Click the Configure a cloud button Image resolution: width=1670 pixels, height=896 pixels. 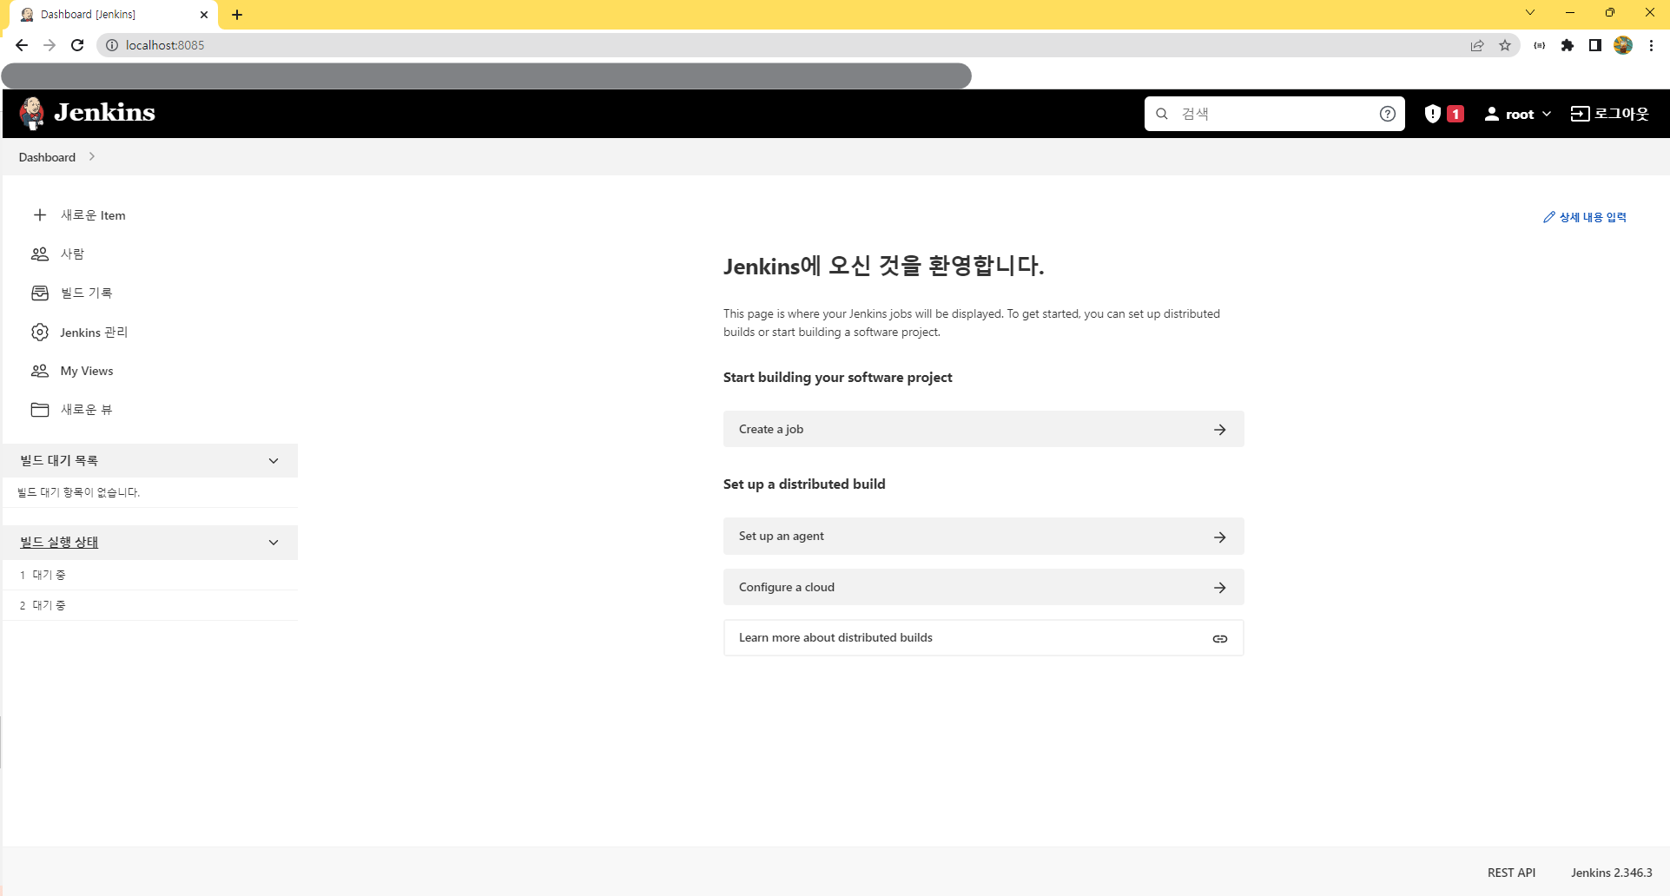(x=983, y=587)
